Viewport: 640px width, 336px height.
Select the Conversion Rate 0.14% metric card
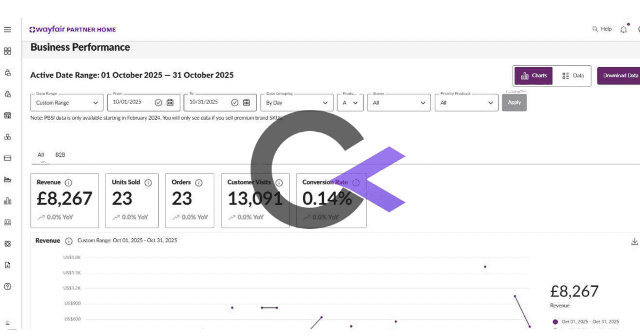pyautogui.click(x=331, y=201)
